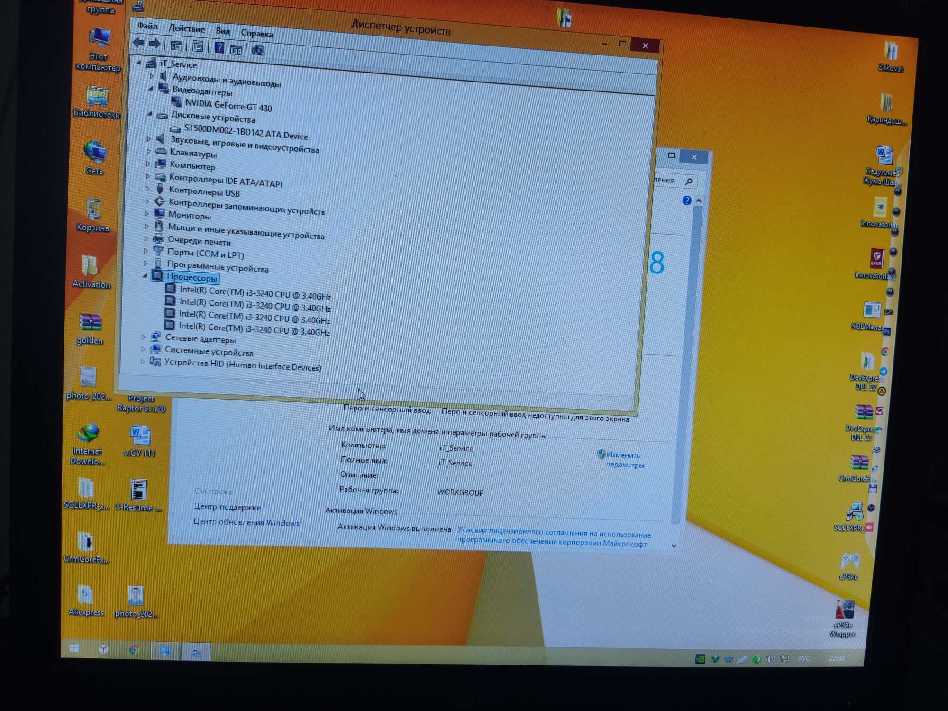Click the РУС language indicator
Image resolution: width=948 pixels, height=711 pixels.
pyautogui.click(x=803, y=659)
